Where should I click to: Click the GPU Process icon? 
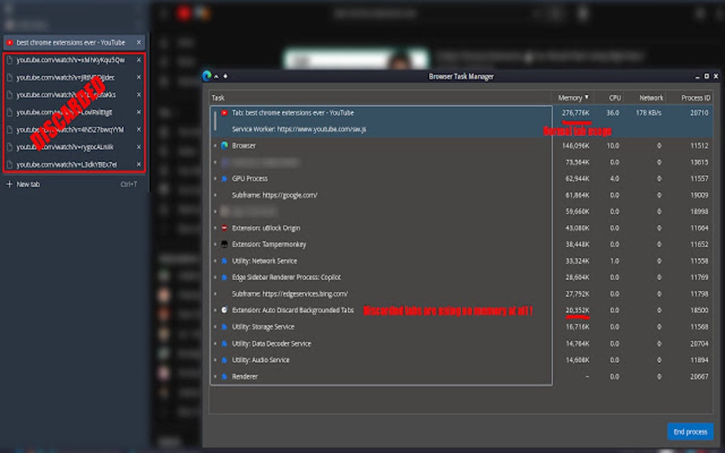225,178
